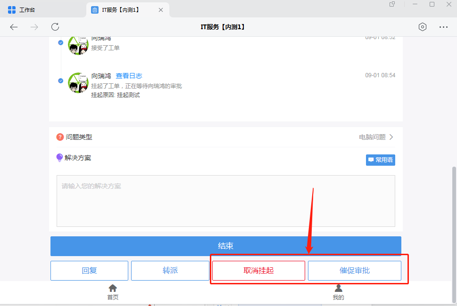Click the 转派 button
The image size is (457, 306).
coord(170,271)
